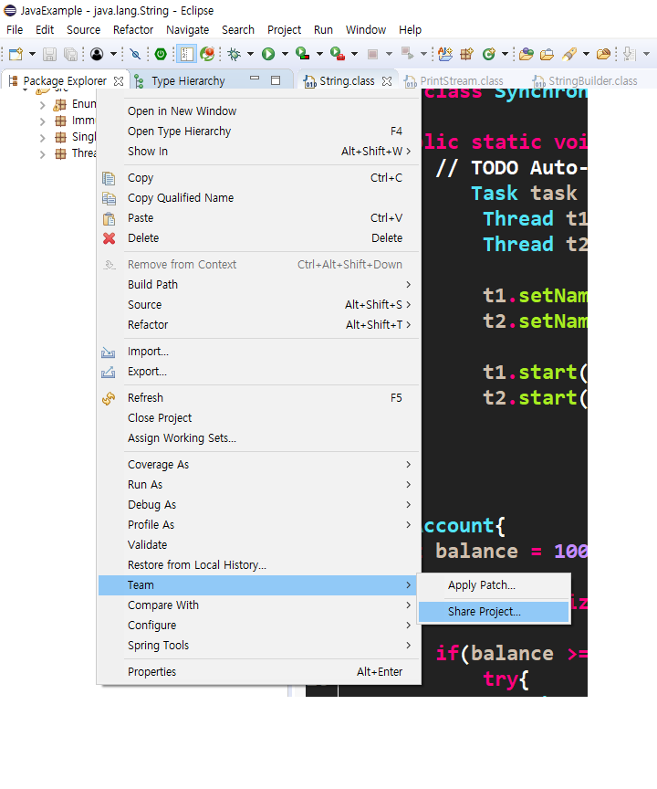Viewport: 657px width, 789px height.
Task: Choose Copy Qualified Name
Action: (x=258, y=198)
